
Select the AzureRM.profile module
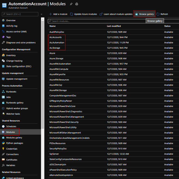pyautogui.click(x=57, y=74)
